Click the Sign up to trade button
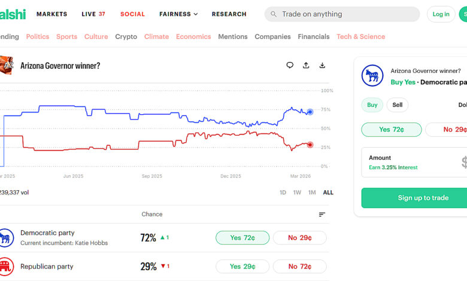This screenshot has height=281, width=467. point(414,198)
